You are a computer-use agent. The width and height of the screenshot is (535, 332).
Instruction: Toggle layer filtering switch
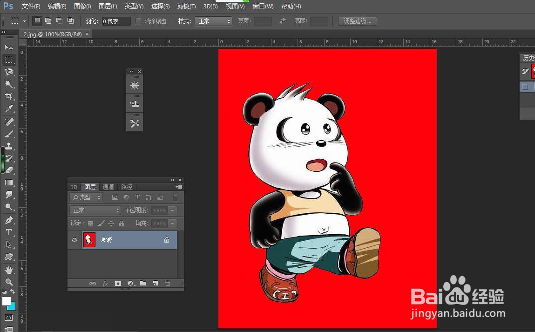click(x=175, y=197)
